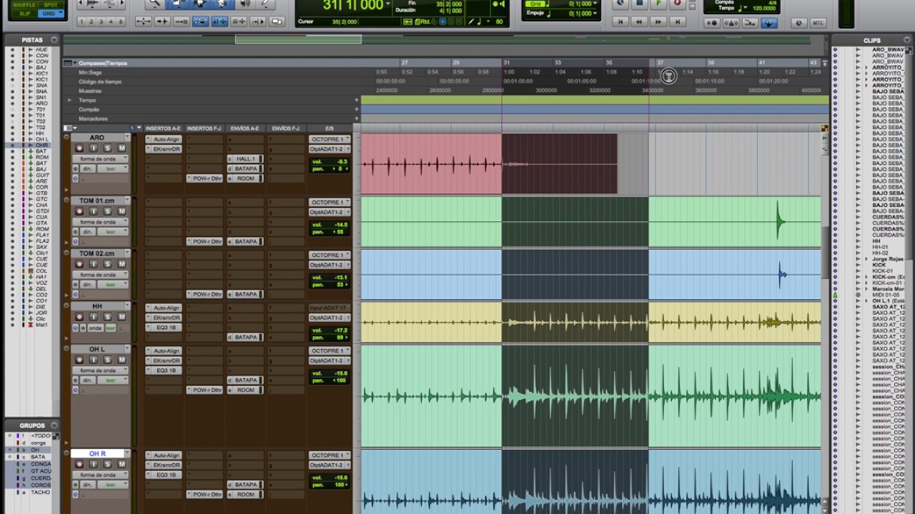Open ARO volume fader field
The height and width of the screenshot is (514, 915).
pyautogui.click(x=330, y=162)
